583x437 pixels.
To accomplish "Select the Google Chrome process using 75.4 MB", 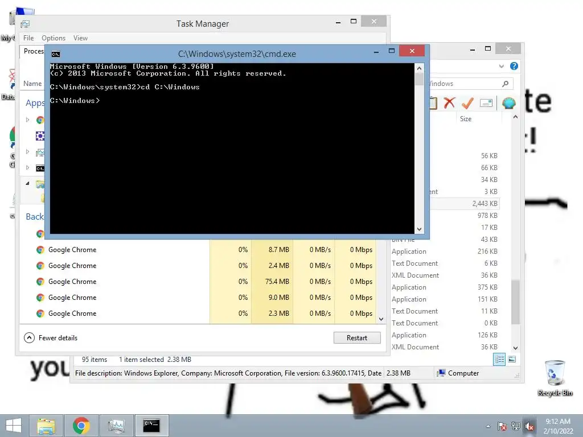I will (x=198, y=282).
